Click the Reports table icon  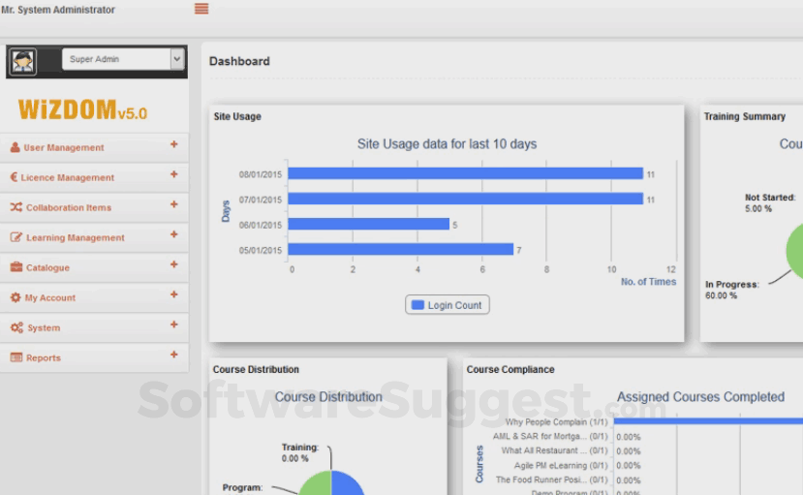(x=16, y=357)
